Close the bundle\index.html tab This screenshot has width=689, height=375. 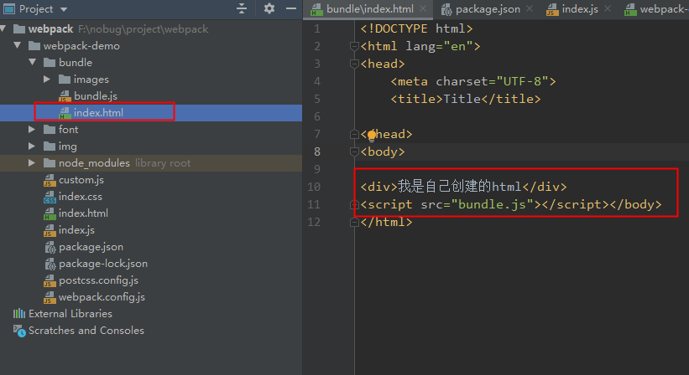423,8
